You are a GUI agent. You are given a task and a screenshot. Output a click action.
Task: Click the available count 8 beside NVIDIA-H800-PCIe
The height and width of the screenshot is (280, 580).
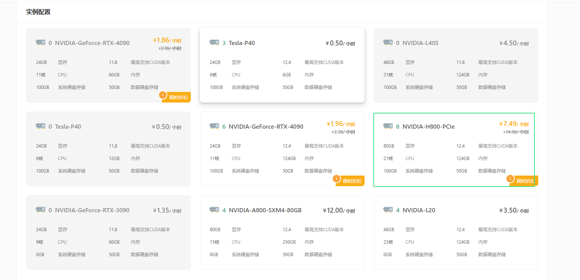pyautogui.click(x=398, y=127)
